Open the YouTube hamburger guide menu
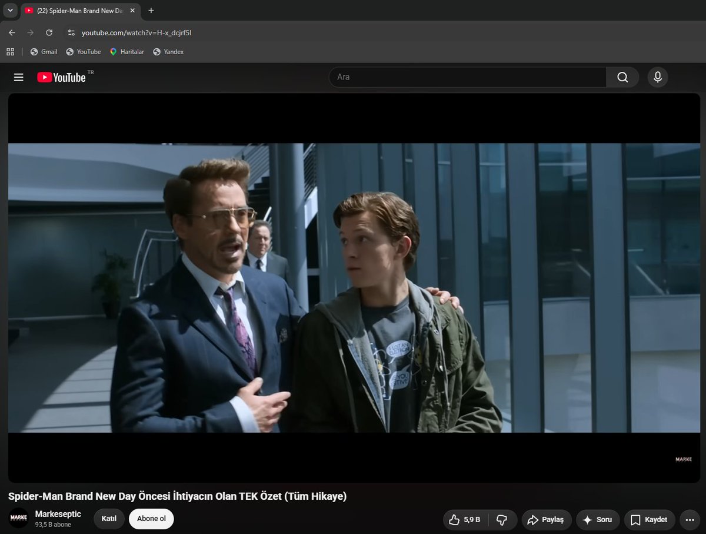This screenshot has height=534, width=706. click(19, 77)
